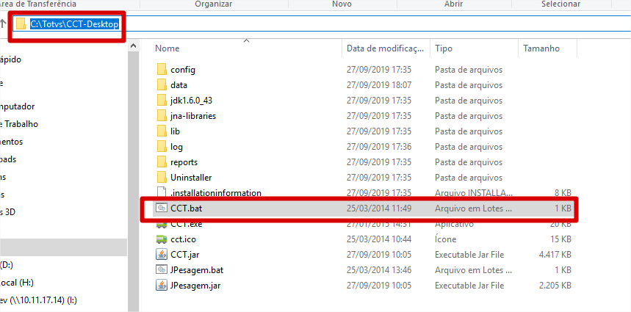Click the reports folder name
The width and height of the screenshot is (631, 312).
point(184,162)
